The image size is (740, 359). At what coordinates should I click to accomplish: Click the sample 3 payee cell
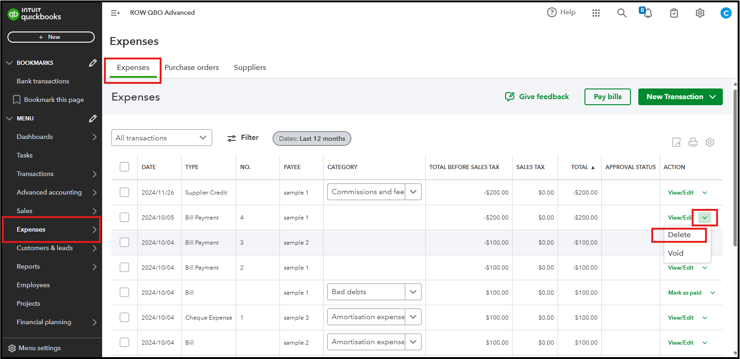point(296,318)
